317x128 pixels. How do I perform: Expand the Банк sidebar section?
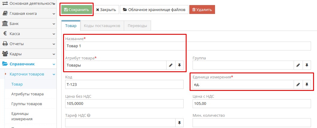point(28,23)
